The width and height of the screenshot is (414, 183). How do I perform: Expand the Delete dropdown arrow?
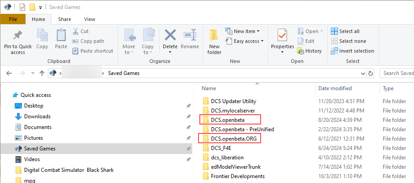click(x=170, y=52)
